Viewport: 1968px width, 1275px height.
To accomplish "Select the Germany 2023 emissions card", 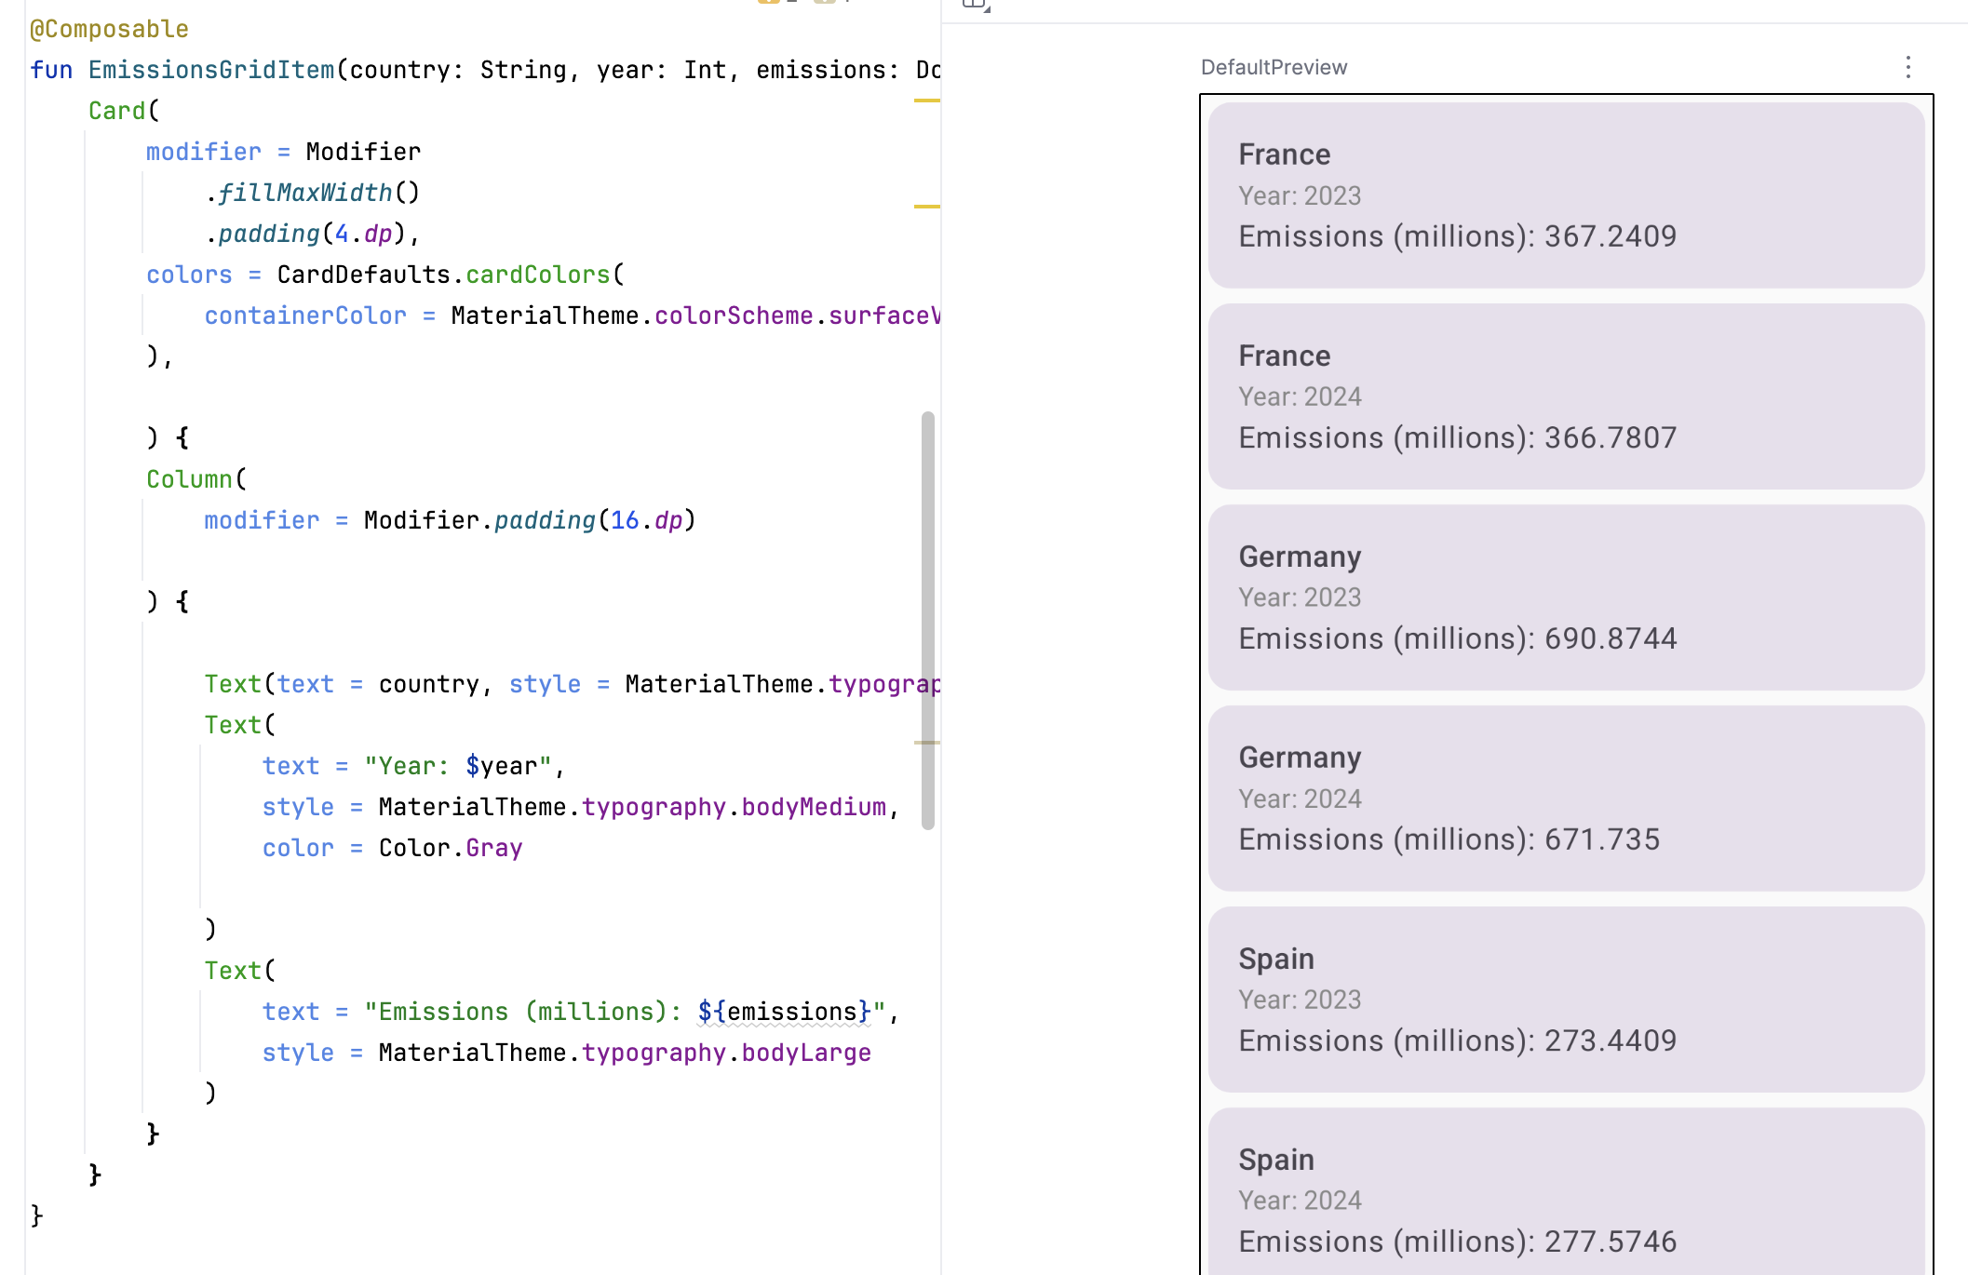I will (1566, 597).
